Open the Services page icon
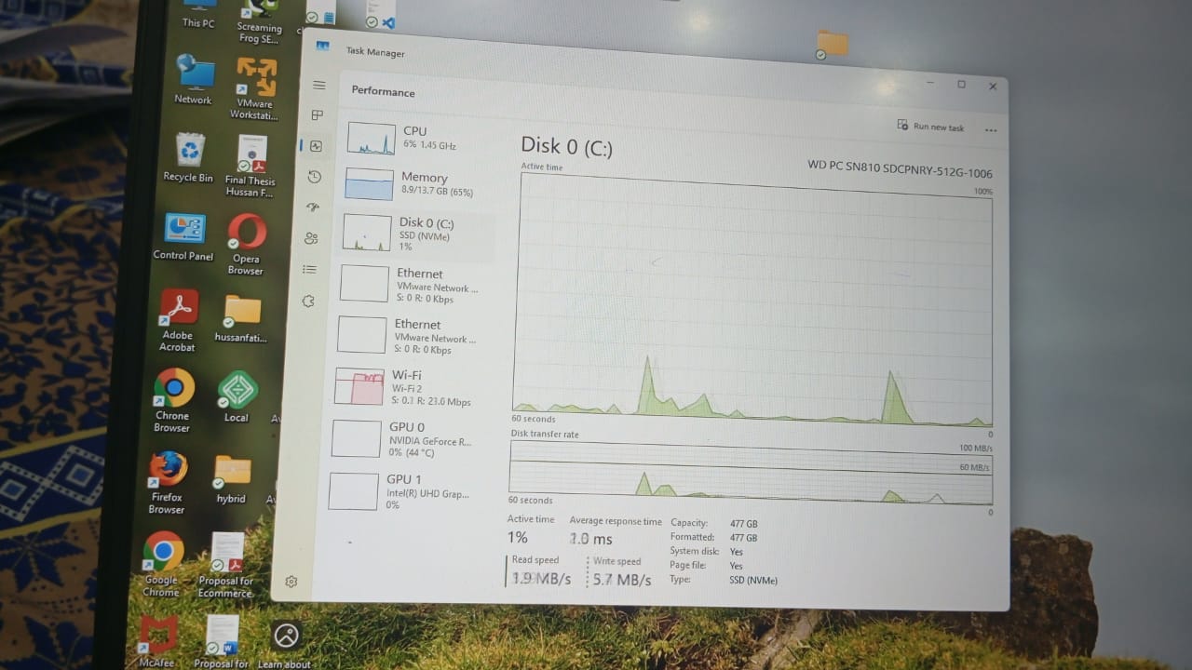 (x=308, y=301)
